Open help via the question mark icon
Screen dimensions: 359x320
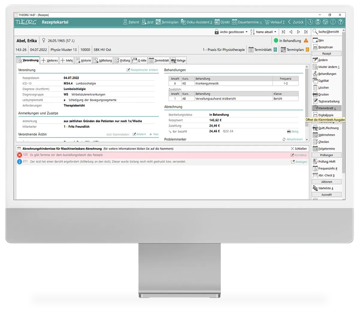[x=340, y=22]
